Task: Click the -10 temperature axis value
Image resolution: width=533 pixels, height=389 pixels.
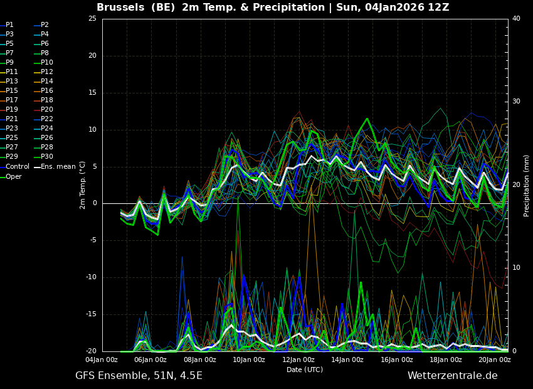Action: coord(91,277)
